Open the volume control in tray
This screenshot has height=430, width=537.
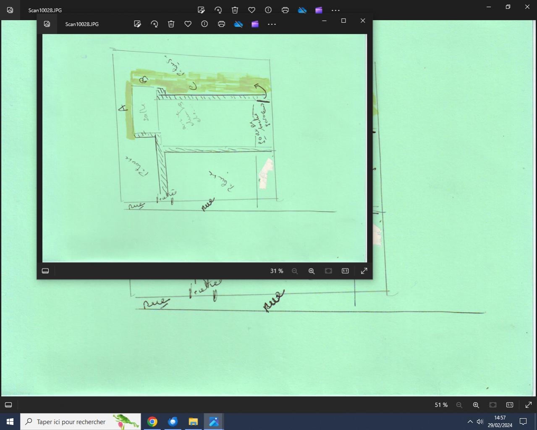pyautogui.click(x=480, y=422)
